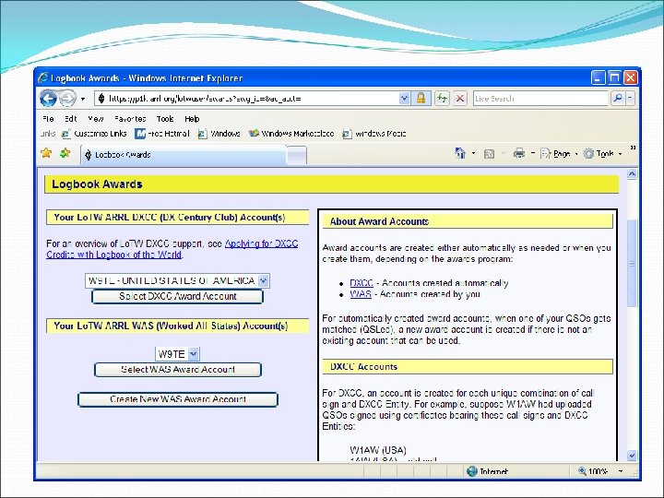The width and height of the screenshot is (664, 498).
Task: Click the scrollbar down arrow
Action: pyautogui.click(x=632, y=456)
